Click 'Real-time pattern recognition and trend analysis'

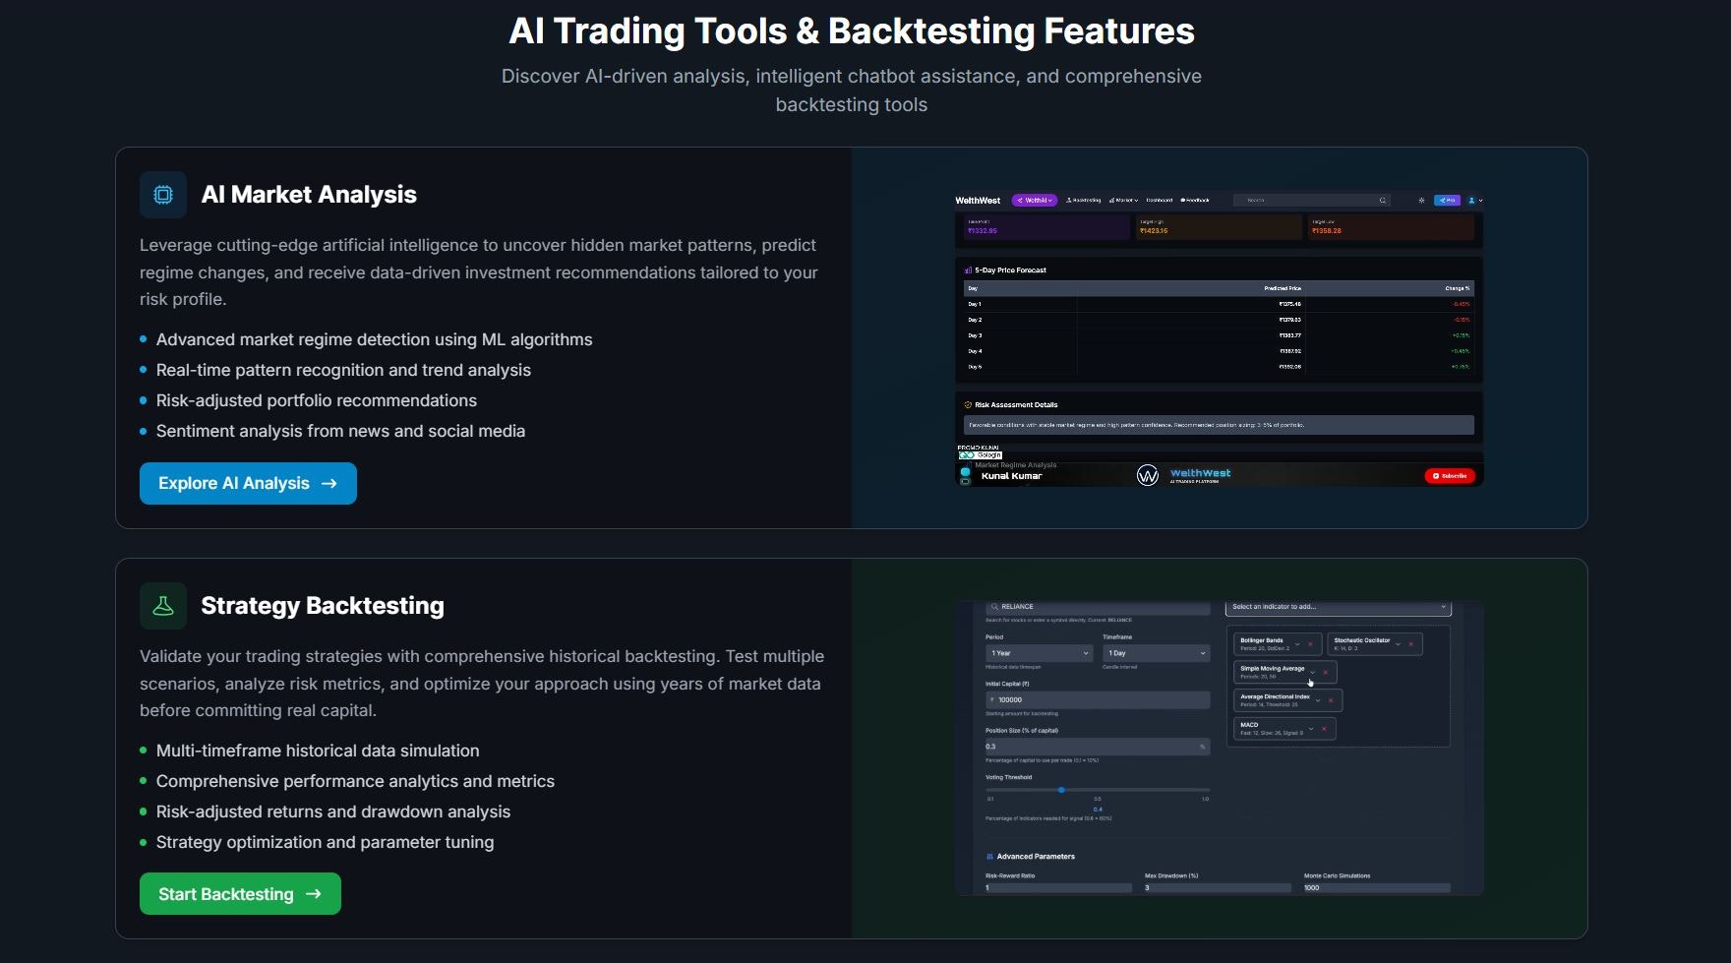tap(343, 370)
